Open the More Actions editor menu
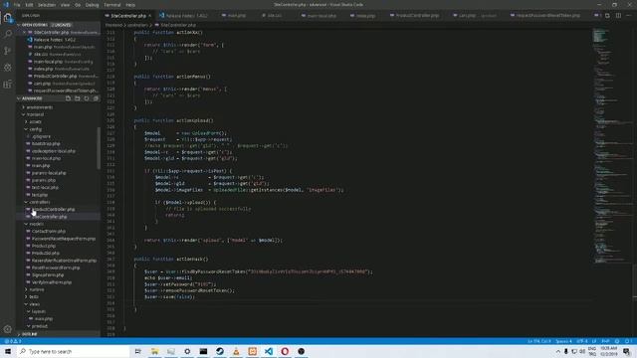Image resolution: width=637 pixels, height=358 pixels. 629,16
